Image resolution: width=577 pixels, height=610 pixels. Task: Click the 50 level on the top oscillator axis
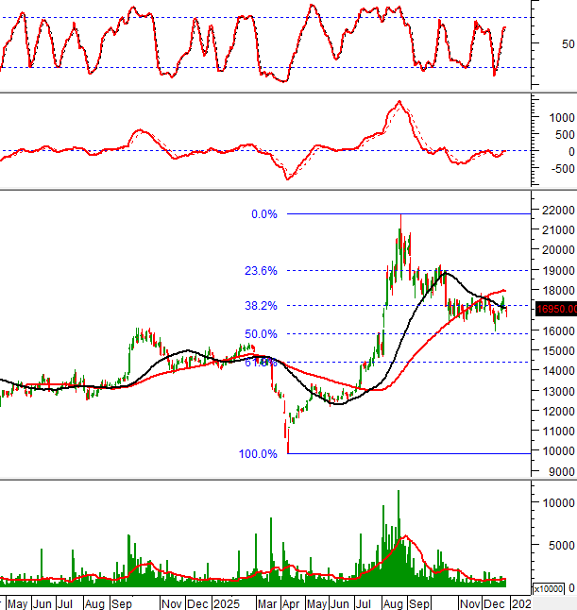567,44
